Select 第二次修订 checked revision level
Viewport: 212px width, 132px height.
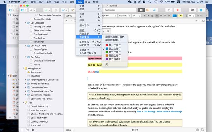pos(115,49)
